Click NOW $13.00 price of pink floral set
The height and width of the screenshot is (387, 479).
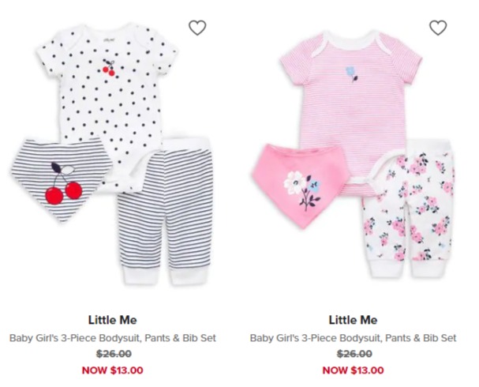[354, 370]
